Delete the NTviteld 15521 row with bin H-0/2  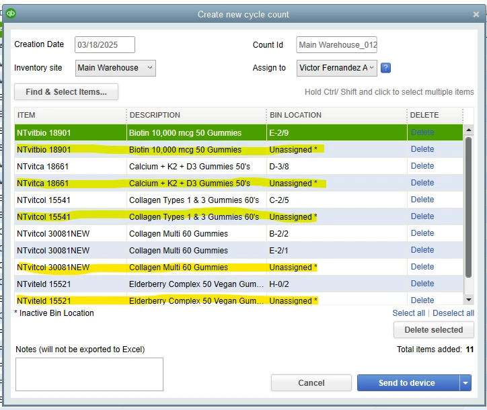point(422,284)
